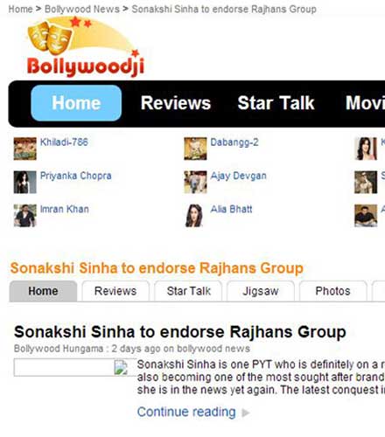Open the Khiladi-786 thumbnail image
The image size is (385, 437).
coord(25,149)
